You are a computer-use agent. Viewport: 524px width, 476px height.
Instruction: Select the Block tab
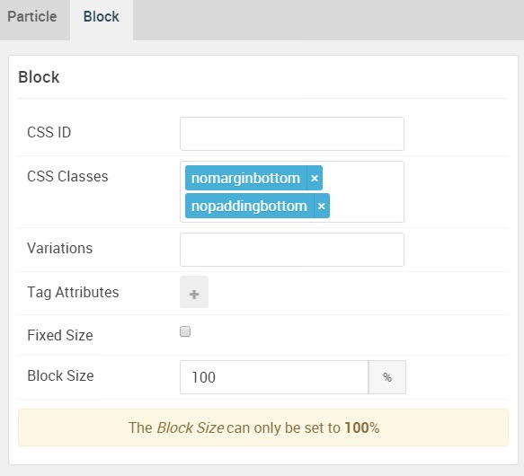pyautogui.click(x=102, y=17)
